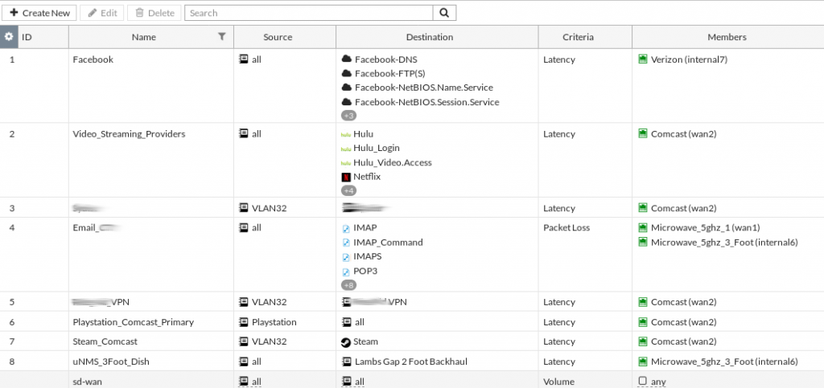This screenshot has height=388, width=824.
Task: Click the Netflix destination text
Action: click(x=367, y=177)
